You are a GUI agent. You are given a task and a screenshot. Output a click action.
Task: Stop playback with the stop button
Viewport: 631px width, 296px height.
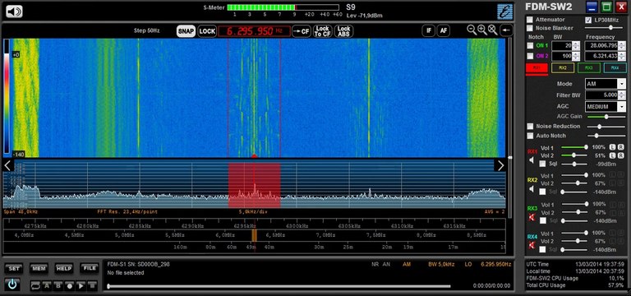tap(93, 285)
